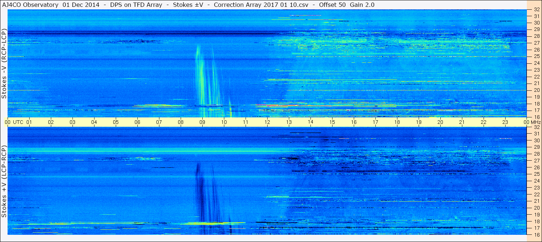Image resolution: width=542 pixels, height=242 pixels.
Task: Select the 08 hour time marker
Action: [181, 122]
